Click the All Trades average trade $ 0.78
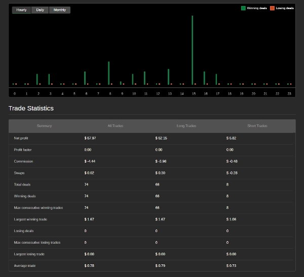The image size is (304, 277). (x=89, y=266)
